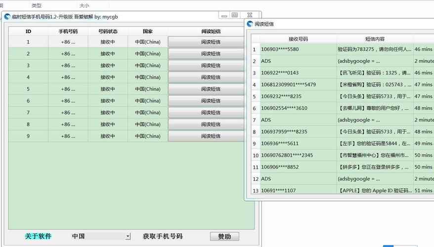The height and width of the screenshot is (247, 434).
Task: Click the 类型 column header in background window
Action: coord(36,5)
